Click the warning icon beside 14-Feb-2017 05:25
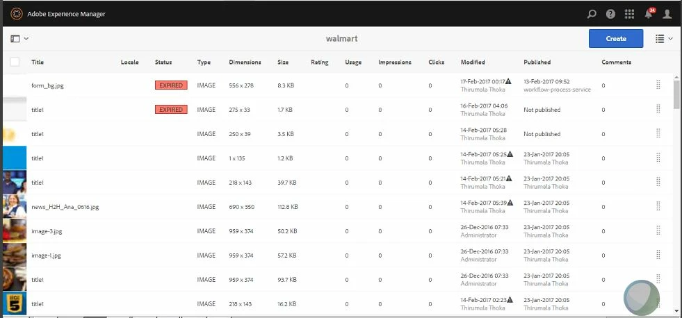This screenshot has height=318, width=682. 510,154
